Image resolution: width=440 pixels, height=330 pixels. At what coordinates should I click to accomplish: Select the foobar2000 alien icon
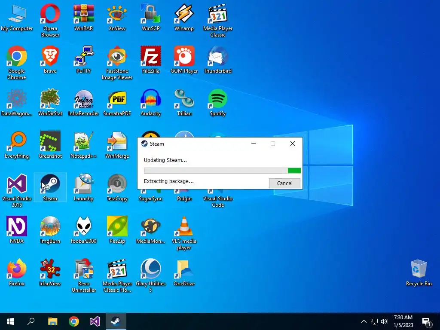tap(84, 230)
